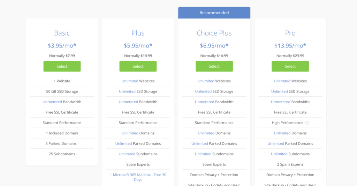
Task: Click the Pro plan title heading
Action: coord(290,33)
